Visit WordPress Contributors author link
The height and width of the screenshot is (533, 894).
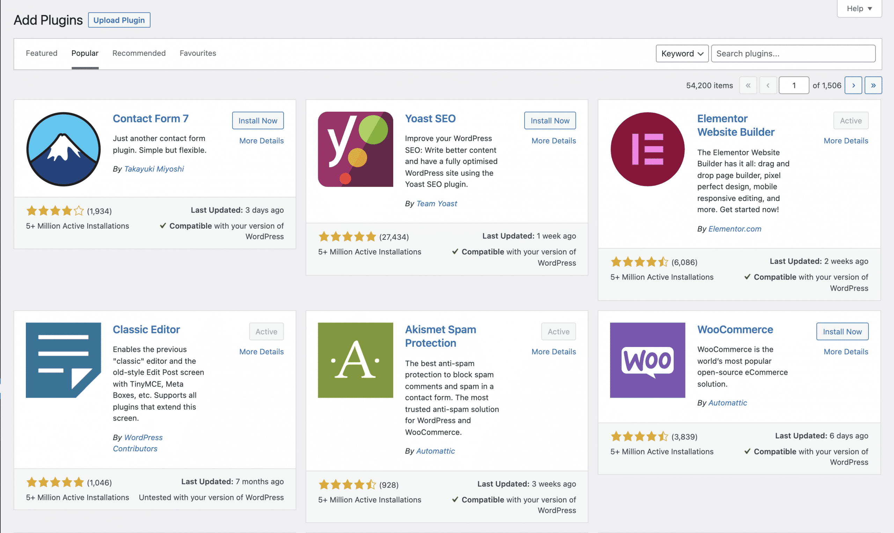pos(138,443)
